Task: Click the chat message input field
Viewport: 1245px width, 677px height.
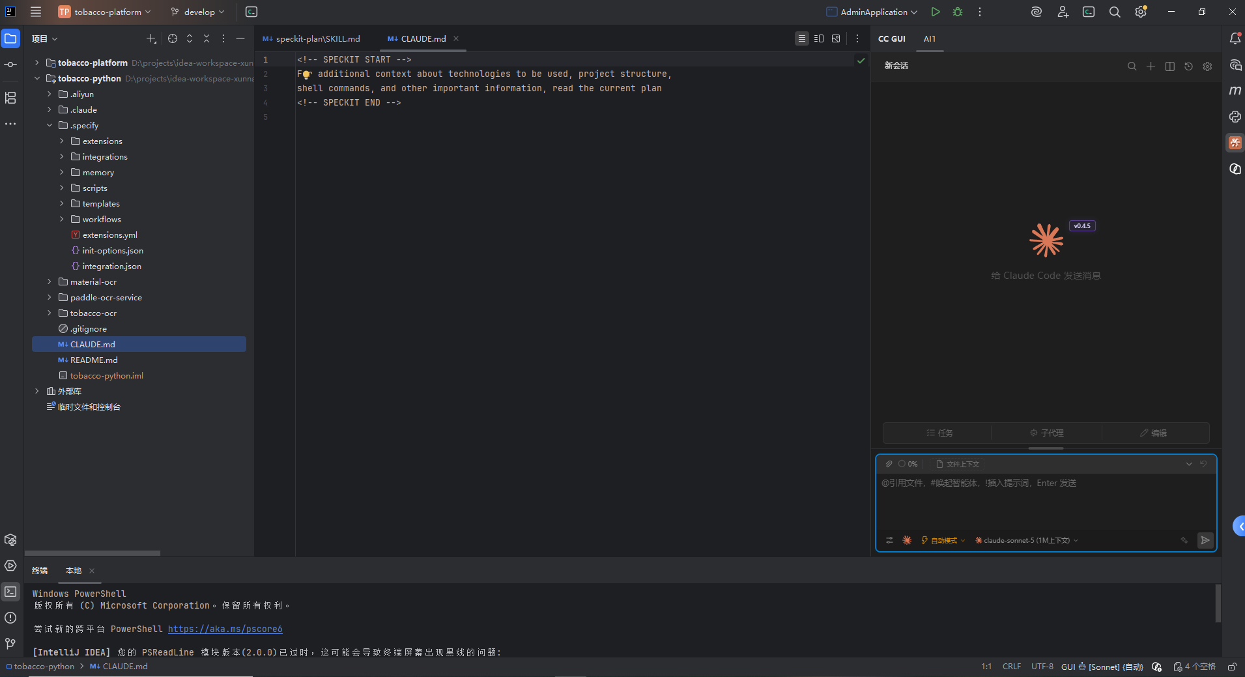Action: [1046, 502]
